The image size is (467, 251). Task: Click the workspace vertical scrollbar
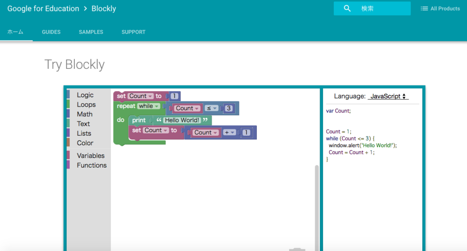point(317,205)
